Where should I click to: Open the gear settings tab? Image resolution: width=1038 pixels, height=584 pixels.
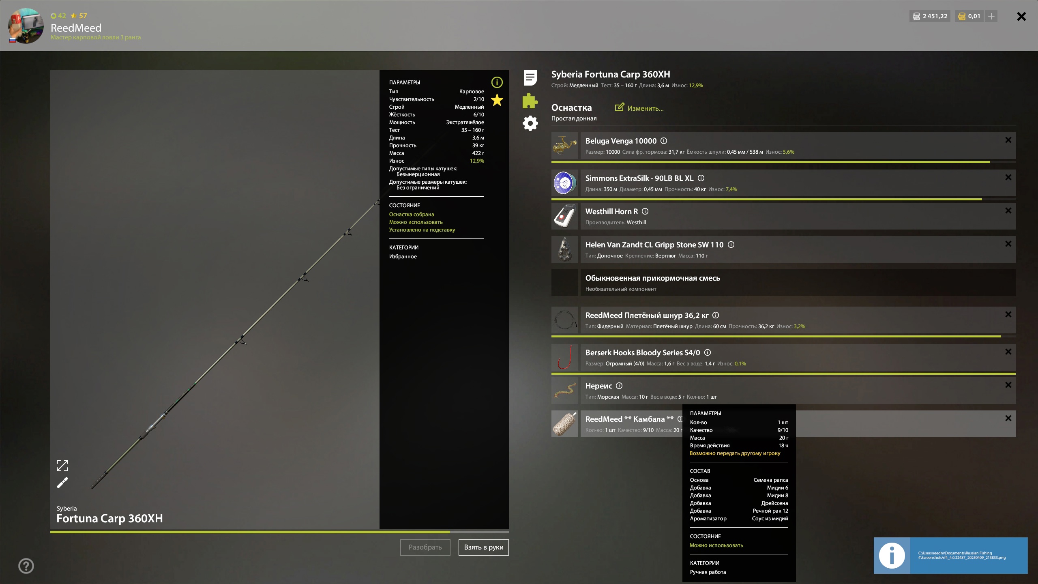point(530,123)
